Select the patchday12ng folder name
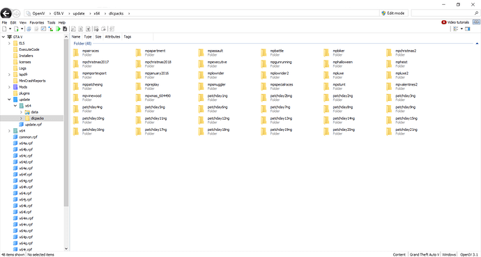 click(x=218, y=118)
